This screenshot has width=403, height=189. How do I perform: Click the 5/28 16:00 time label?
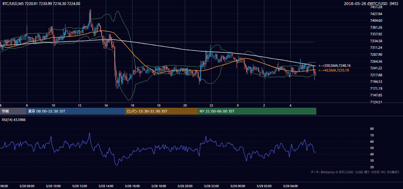tap(132, 186)
